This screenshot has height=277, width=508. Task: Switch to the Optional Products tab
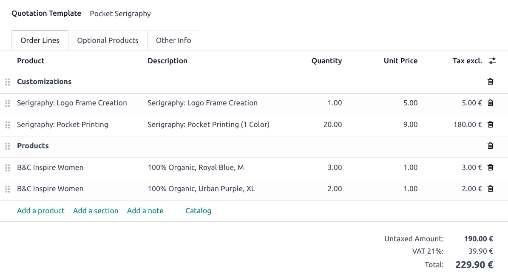[108, 40]
